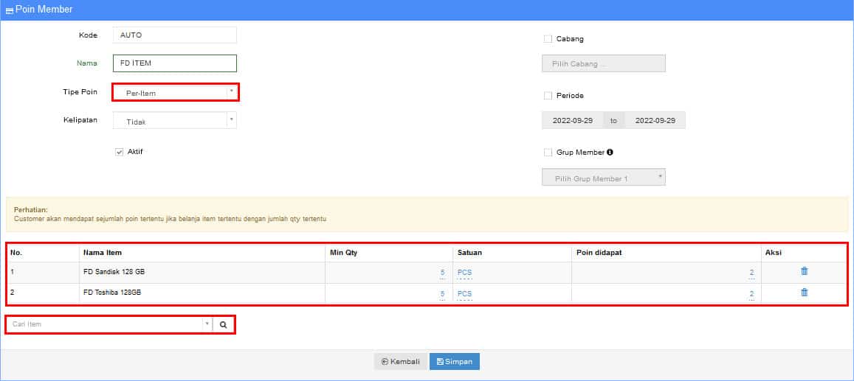Viewport: 854px width, 381px height.
Task: Tick the Grup Member checkbox
Action: click(x=548, y=153)
